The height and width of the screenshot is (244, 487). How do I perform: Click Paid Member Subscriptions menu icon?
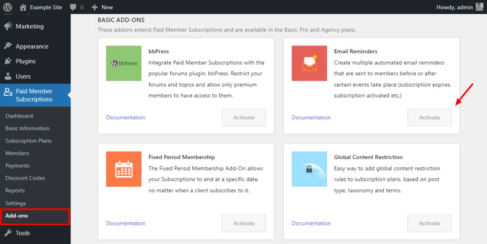8,92
